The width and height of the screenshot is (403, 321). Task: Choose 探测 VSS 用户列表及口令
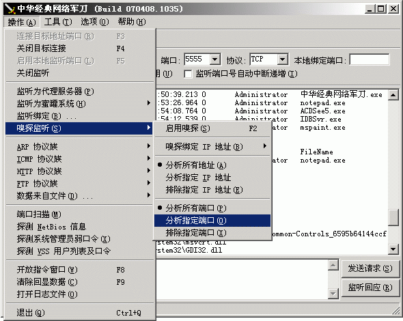[79, 251]
